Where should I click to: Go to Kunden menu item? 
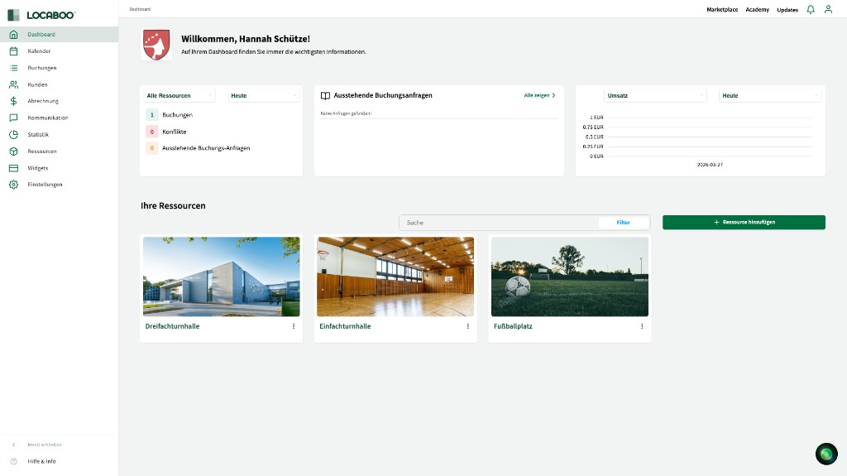point(59,84)
